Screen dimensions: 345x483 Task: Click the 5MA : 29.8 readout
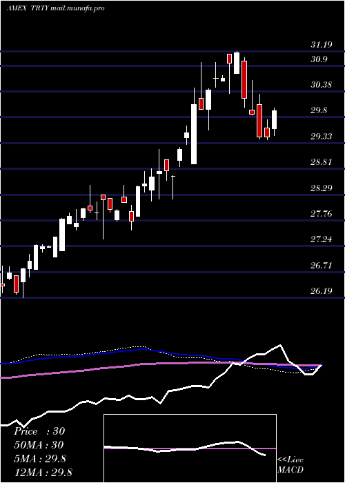[x=40, y=459]
